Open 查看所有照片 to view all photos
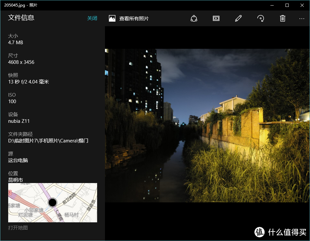Viewport: 310px width, 241px height. pos(134,19)
